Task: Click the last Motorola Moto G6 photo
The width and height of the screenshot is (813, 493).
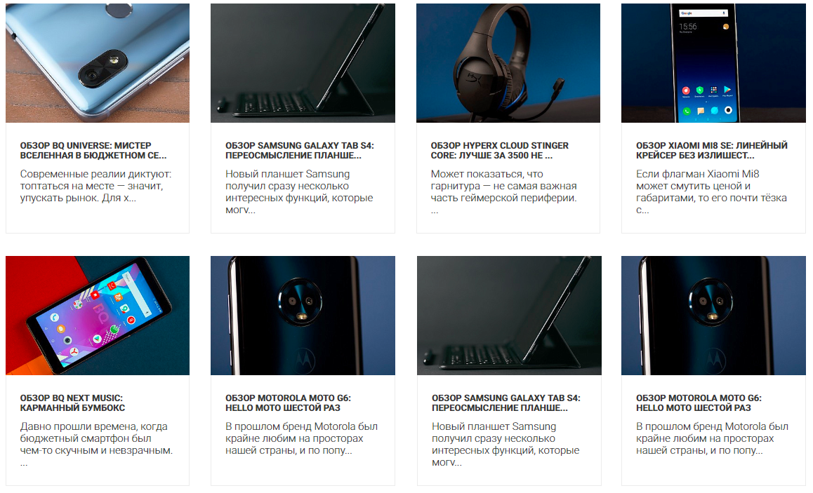Action: 713,316
